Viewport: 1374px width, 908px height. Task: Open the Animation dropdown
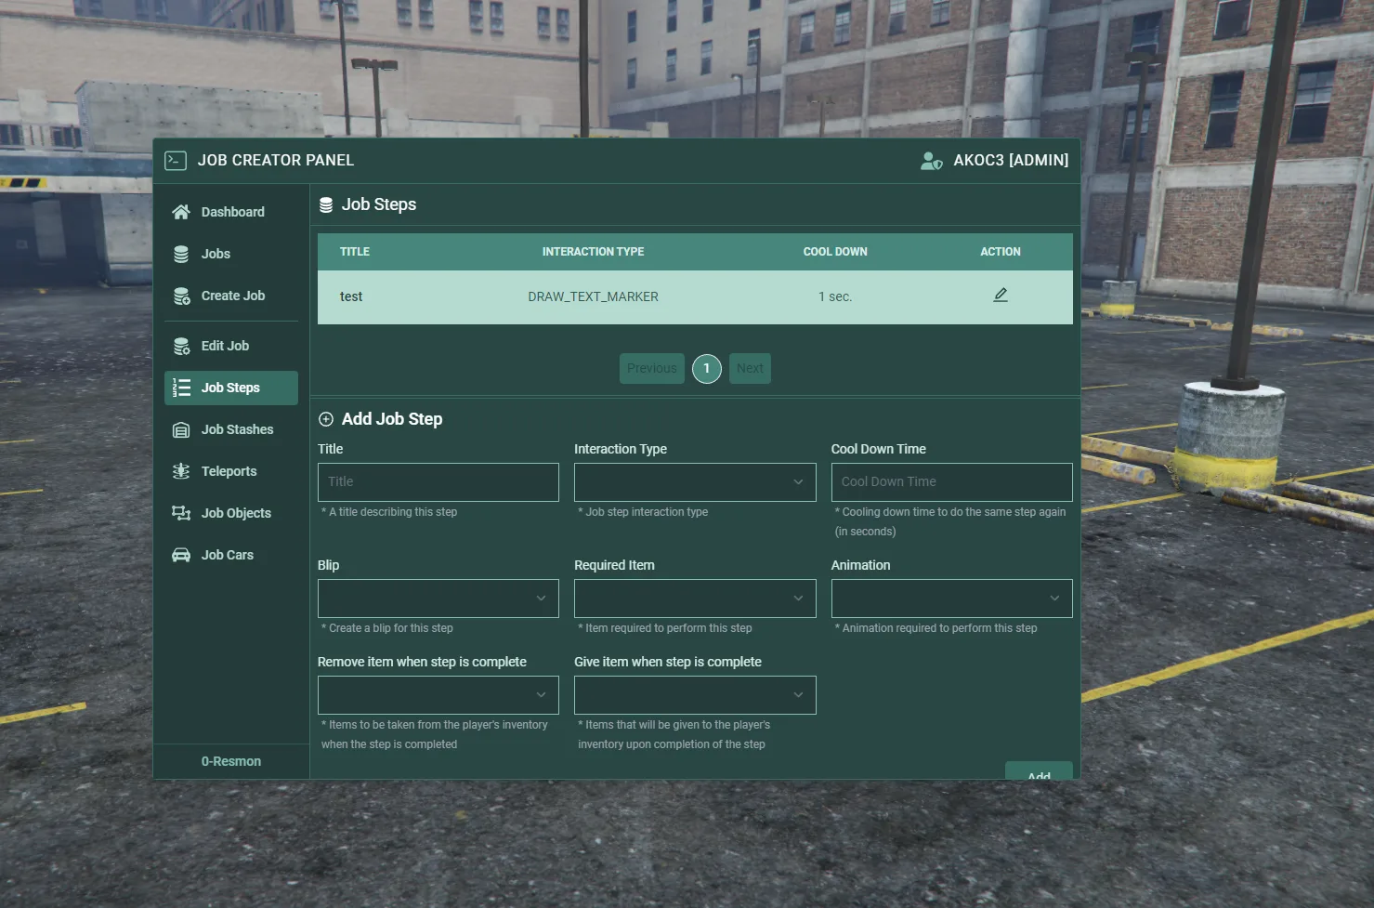click(x=951, y=599)
